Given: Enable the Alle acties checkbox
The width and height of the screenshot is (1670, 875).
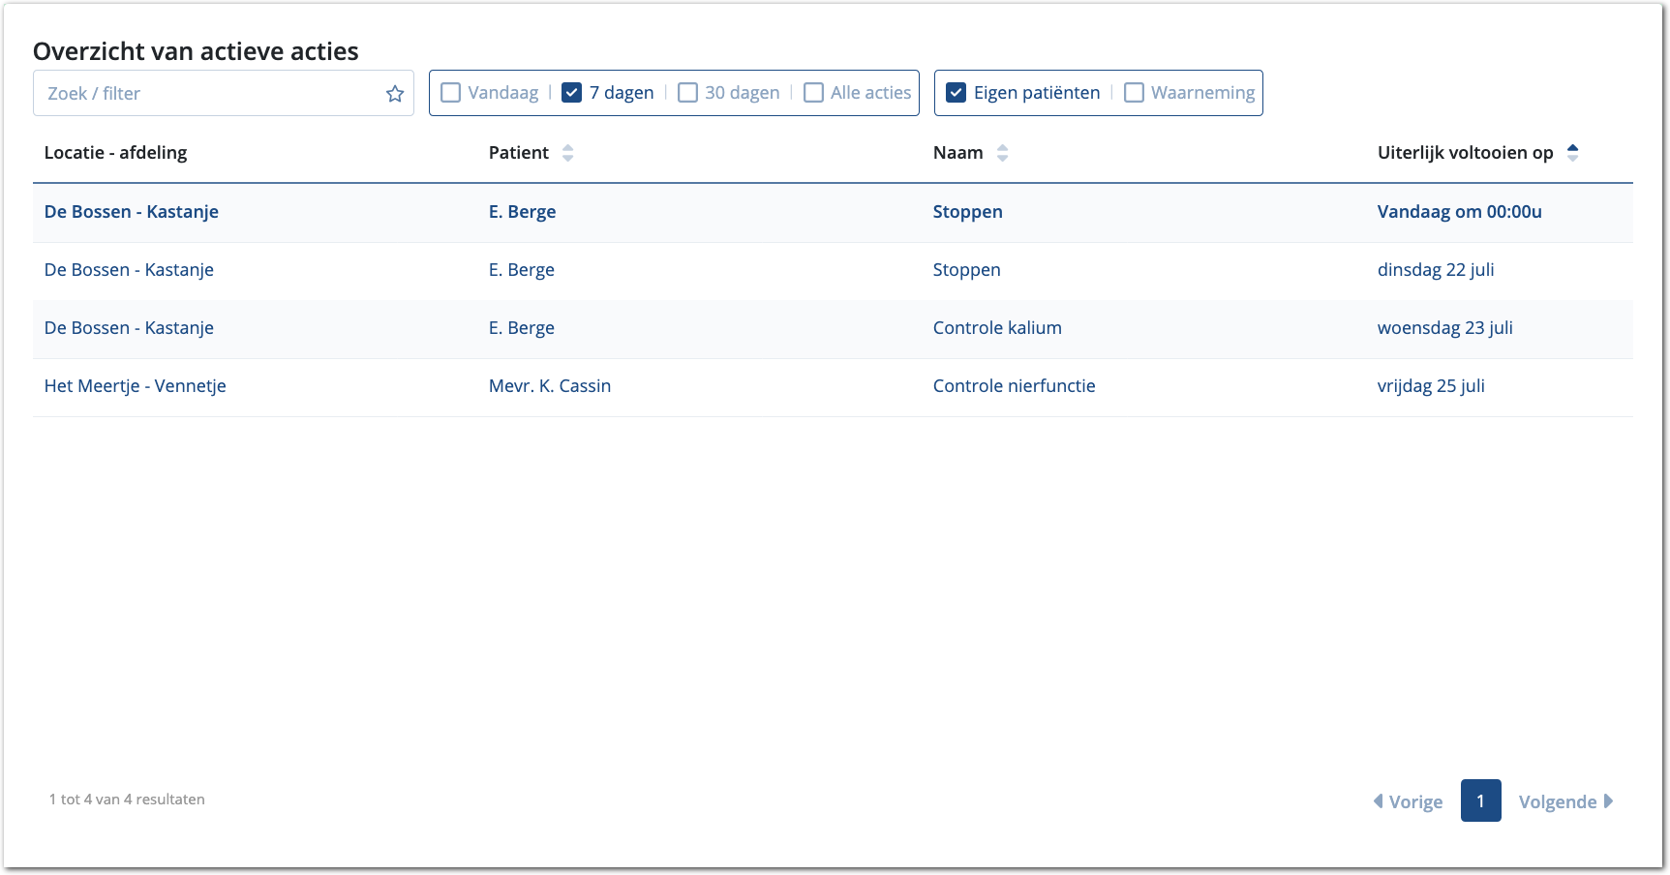Looking at the screenshot, I should (x=813, y=93).
